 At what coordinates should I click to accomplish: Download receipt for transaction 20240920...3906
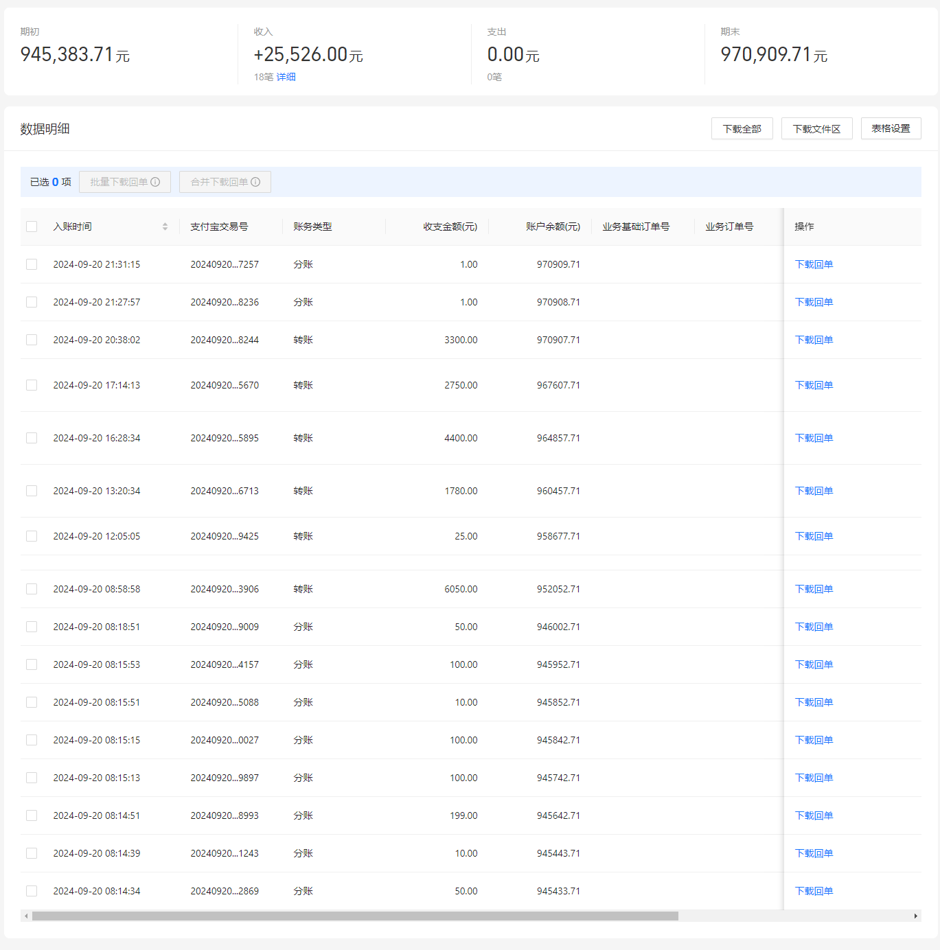(x=814, y=589)
